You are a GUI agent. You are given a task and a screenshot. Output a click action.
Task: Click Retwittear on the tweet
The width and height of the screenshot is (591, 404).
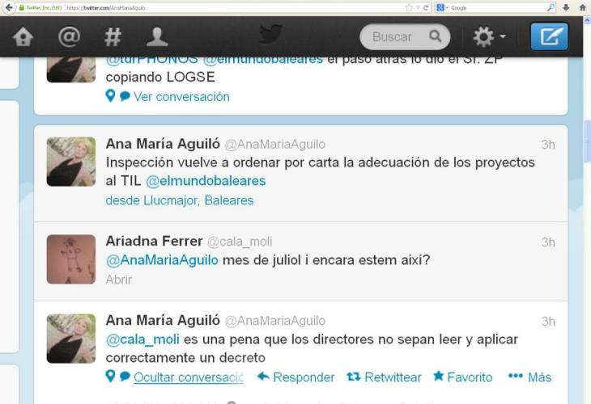coord(384,377)
